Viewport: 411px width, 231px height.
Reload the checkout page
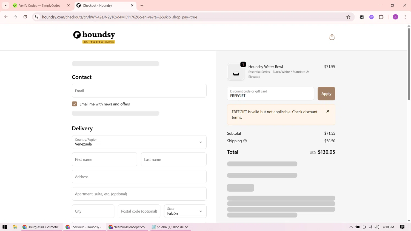[25, 17]
